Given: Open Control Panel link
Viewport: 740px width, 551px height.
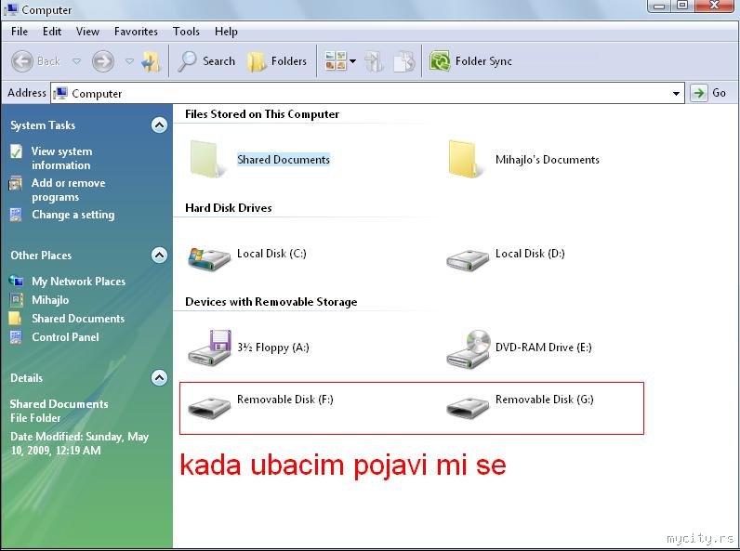Looking at the screenshot, I should [x=66, y=337].
